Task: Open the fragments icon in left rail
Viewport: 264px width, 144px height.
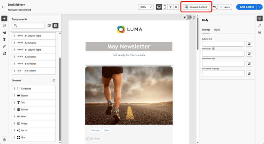Action: tap(4, 25)
